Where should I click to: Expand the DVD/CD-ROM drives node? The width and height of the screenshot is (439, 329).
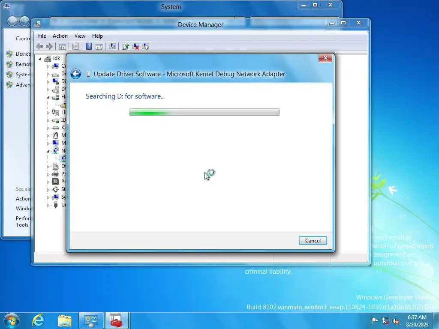(48, 90)
